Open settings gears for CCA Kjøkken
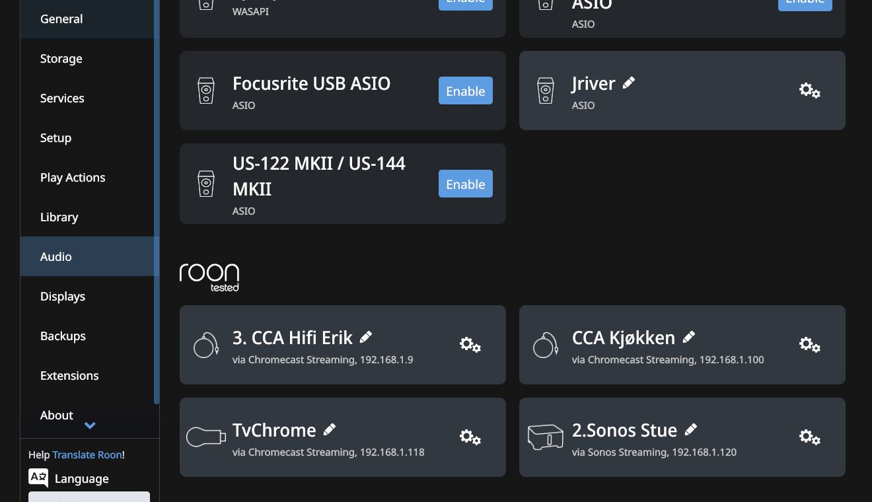 [x=809, y=345]
